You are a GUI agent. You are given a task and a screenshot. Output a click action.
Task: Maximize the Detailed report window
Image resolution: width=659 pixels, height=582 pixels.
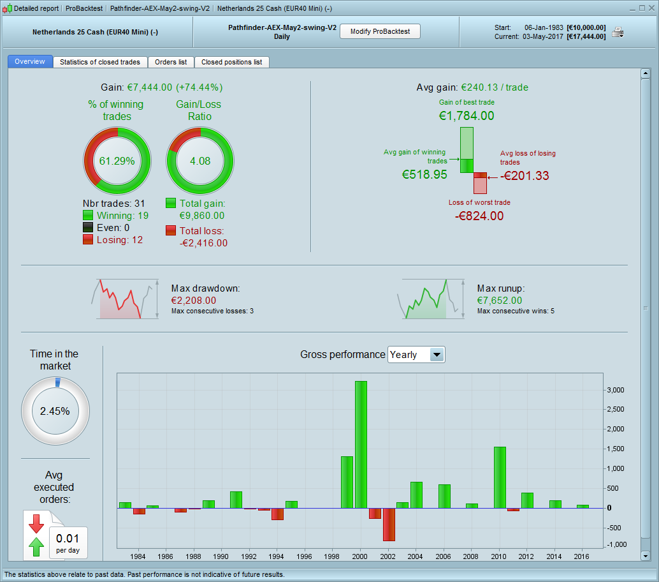(642, 8)
